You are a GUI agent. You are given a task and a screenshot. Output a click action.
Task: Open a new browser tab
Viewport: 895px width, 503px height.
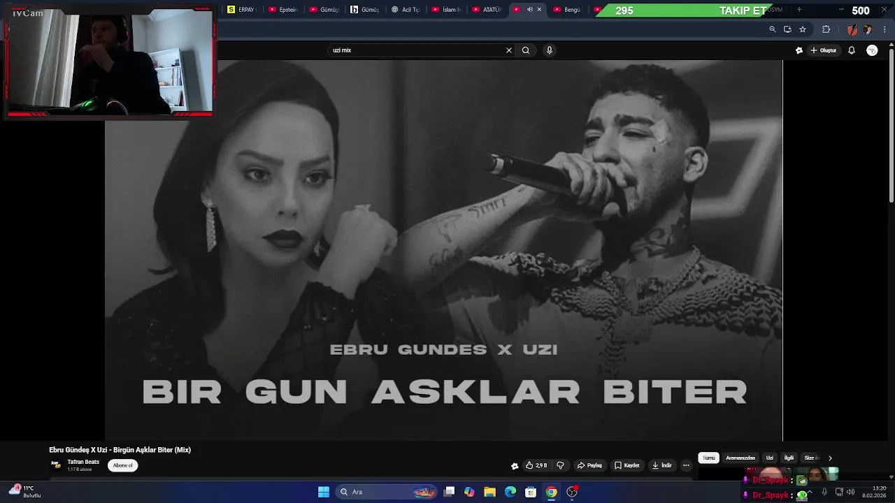pyautogui.click(x=799, y=10)
